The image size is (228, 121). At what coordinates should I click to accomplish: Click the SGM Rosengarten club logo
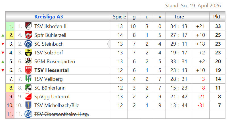coord(28,61)
